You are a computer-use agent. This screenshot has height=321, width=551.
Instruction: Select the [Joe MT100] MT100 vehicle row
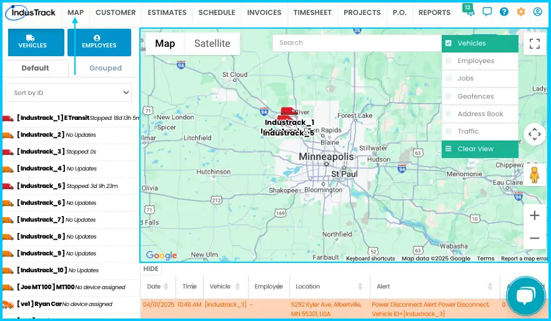click(70, 287)
